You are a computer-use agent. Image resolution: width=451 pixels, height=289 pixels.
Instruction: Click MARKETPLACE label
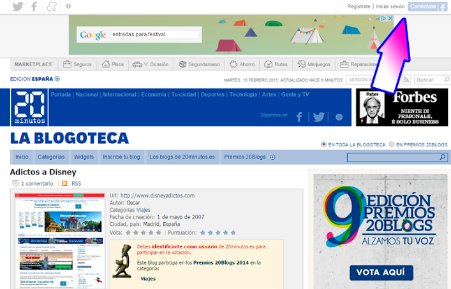[33, 64]
